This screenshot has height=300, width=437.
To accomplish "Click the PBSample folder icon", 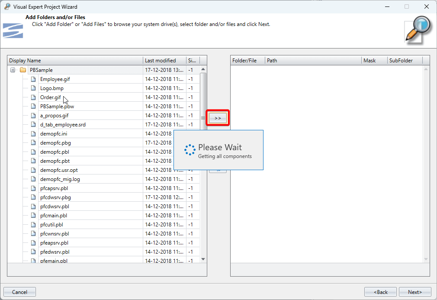I will tap(23, 70).
